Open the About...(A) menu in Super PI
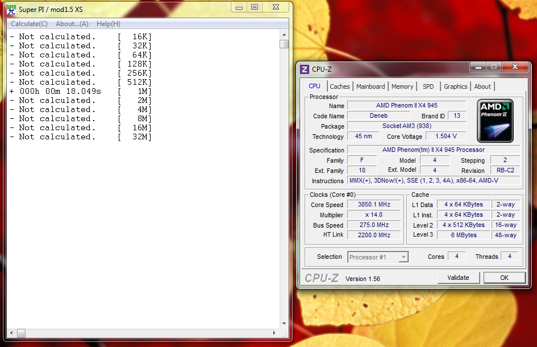Viewport: 537px width, 347px height. pos(72,24)
